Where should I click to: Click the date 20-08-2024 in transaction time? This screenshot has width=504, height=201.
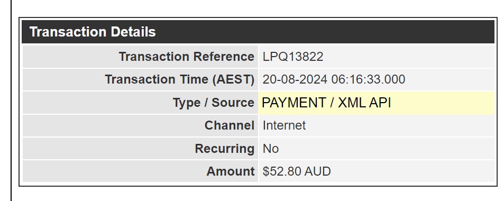[x=295, y=79]
